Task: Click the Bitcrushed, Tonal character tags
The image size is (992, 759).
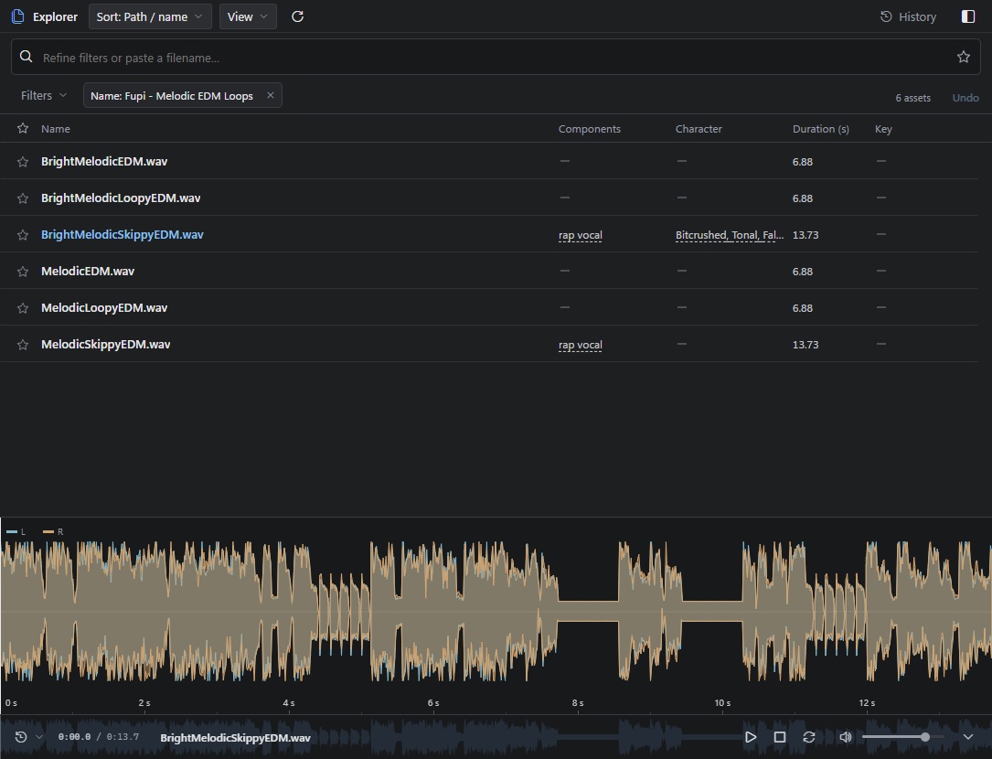Action: coord(730,235)
